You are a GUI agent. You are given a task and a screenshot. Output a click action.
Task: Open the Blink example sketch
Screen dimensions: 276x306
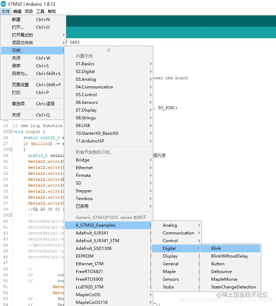230,248
